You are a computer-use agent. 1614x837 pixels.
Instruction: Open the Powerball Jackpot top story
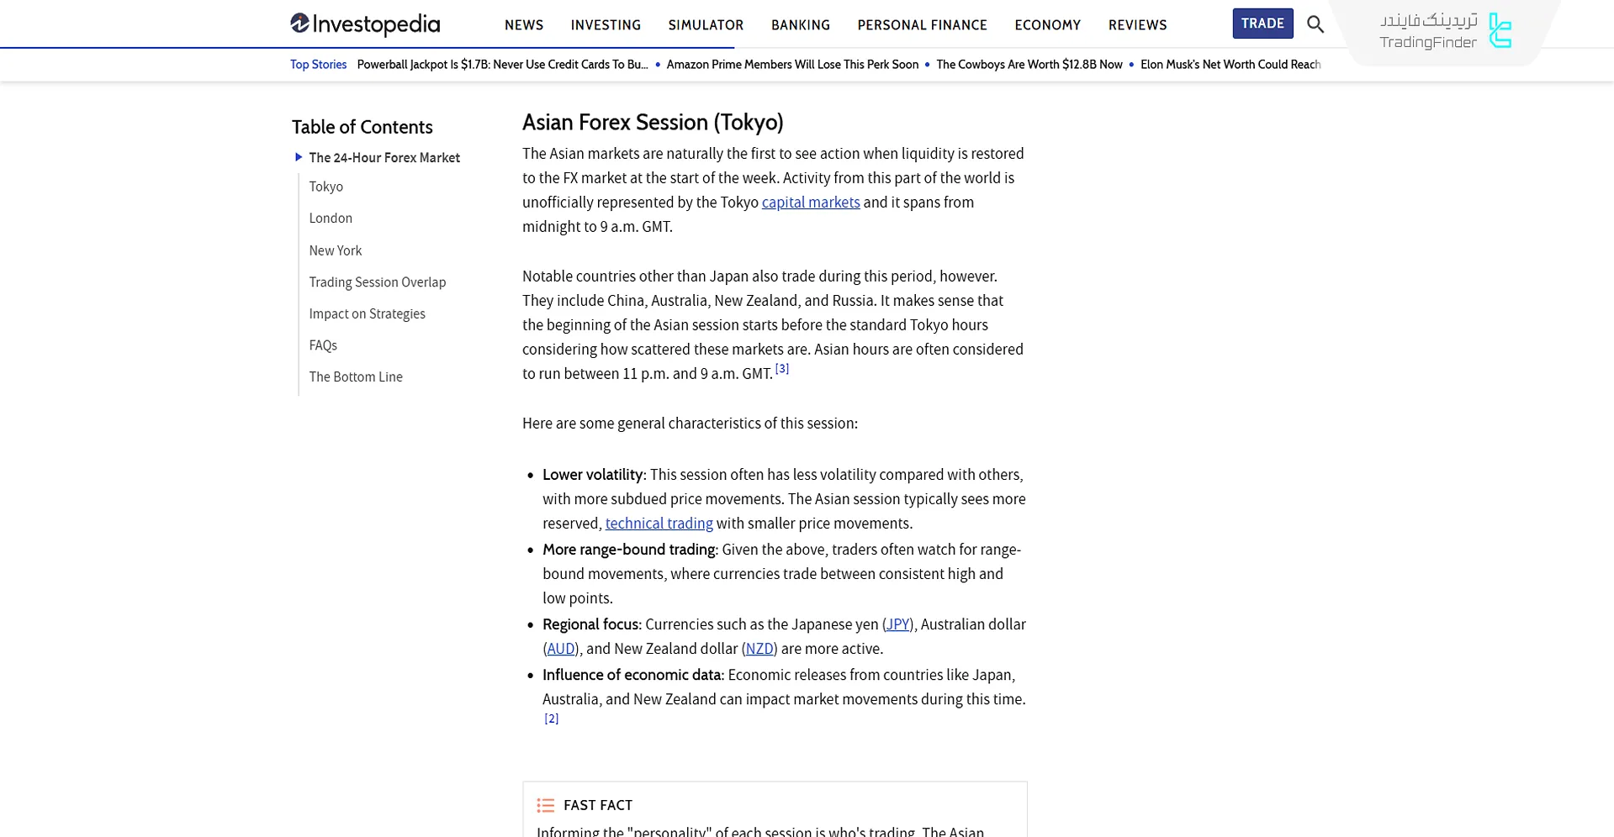click(502, 65)
